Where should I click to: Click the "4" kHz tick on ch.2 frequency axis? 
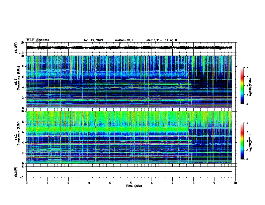coord(23,143)
